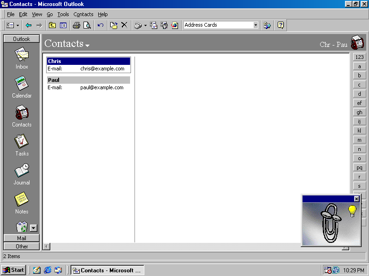
Task: Select the Chris contact card header
Action: [x=89, y=61]
